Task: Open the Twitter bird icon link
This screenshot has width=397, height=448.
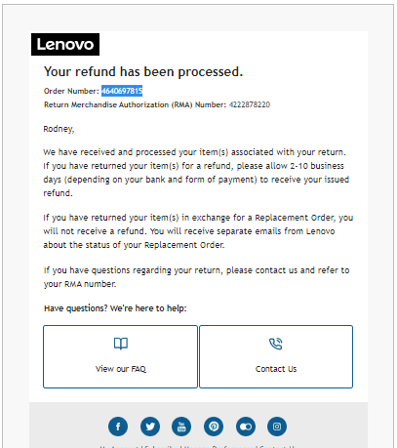Action: pos(150,427)
